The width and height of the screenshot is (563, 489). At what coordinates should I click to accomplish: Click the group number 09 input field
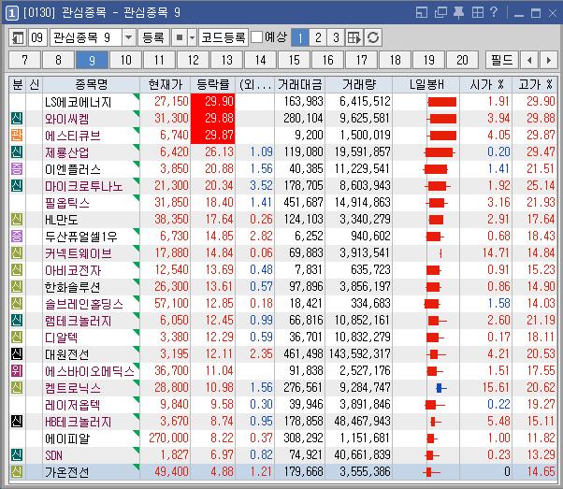pos(37,37)
